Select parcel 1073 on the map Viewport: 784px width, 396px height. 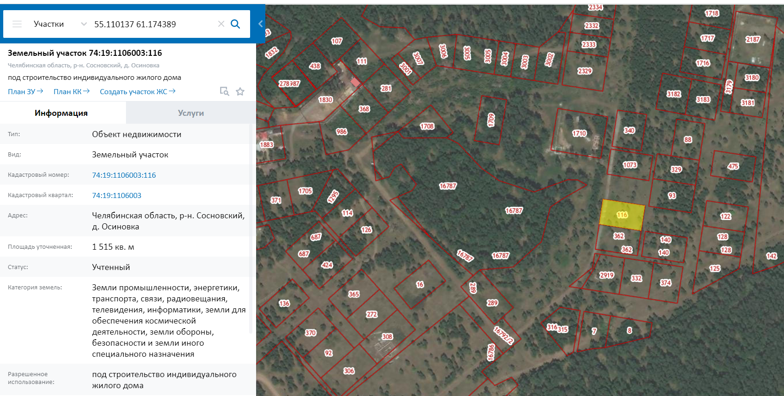[x=629, y=165]
